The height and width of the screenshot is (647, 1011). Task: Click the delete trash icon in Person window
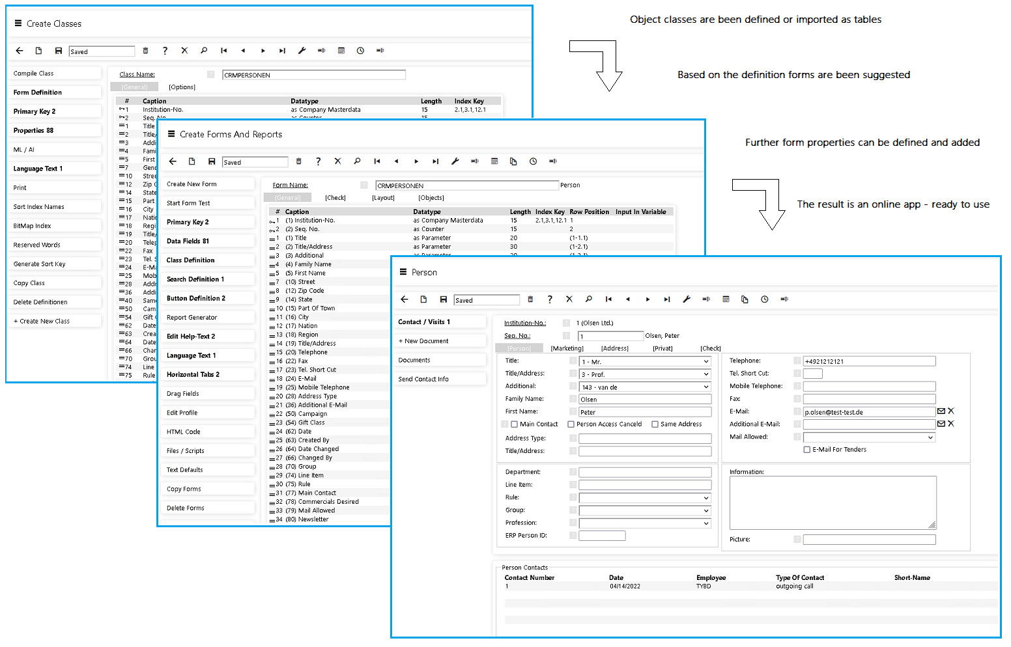[530, 299]
